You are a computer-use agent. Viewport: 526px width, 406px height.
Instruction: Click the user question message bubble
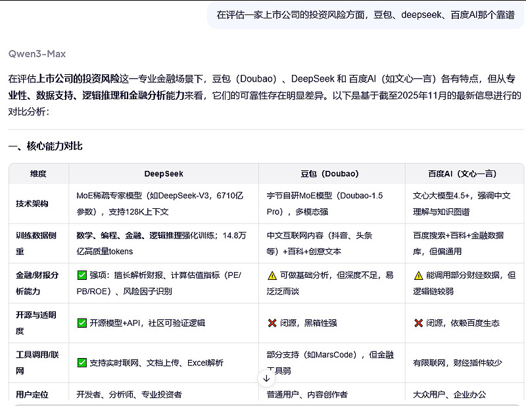pyautogui.click(x=366, y=15)
